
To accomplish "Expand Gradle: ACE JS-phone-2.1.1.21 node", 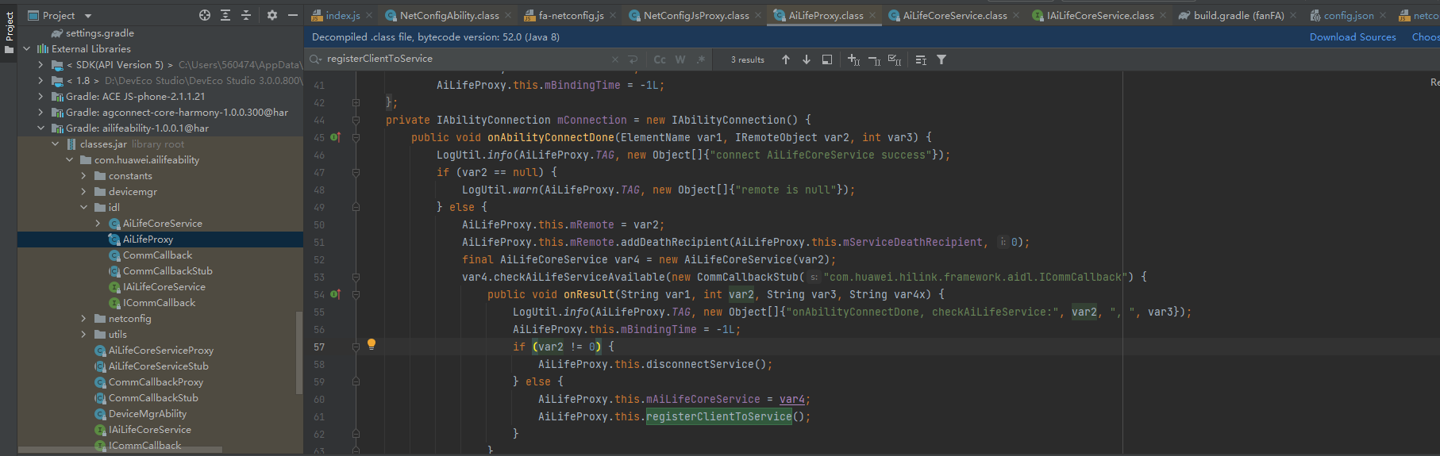I will coord(41,96).
